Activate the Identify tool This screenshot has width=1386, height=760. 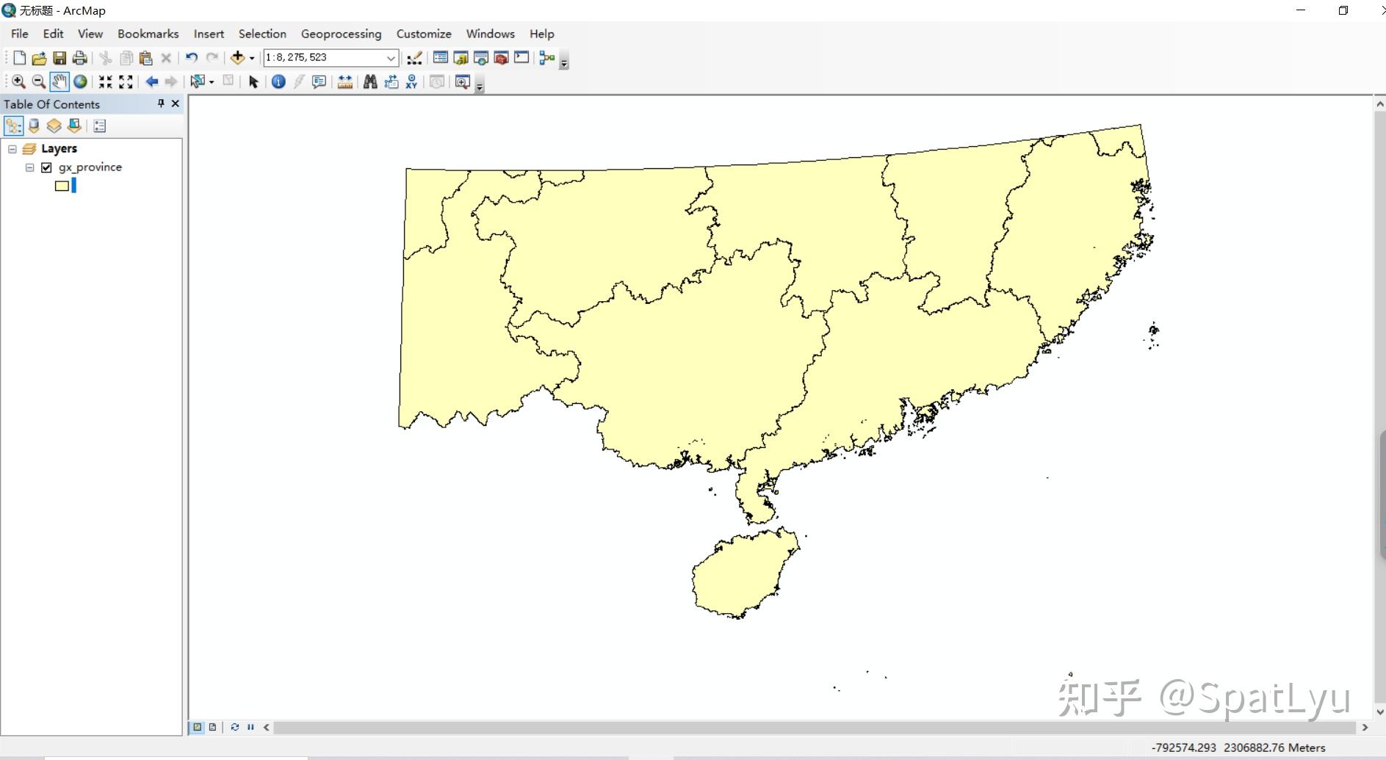pos(278,82)
